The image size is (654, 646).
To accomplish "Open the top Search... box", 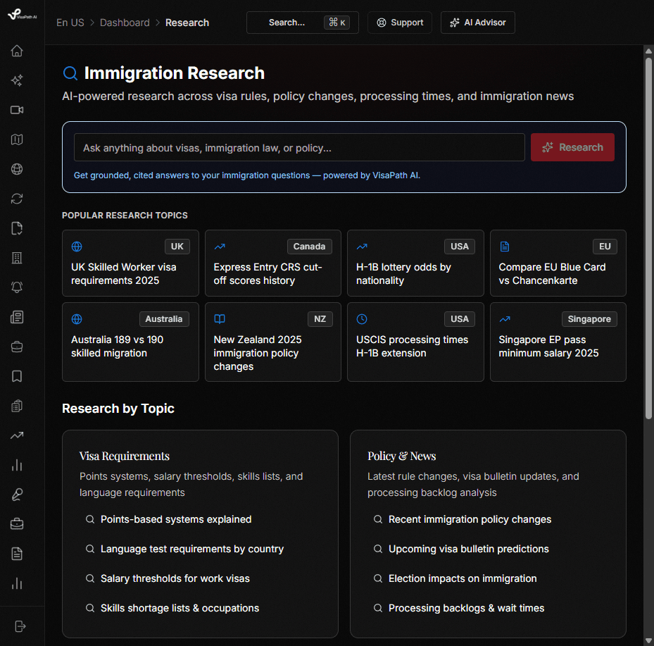I will (303, 23).
